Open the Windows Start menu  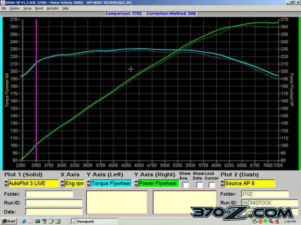point(9,221)
